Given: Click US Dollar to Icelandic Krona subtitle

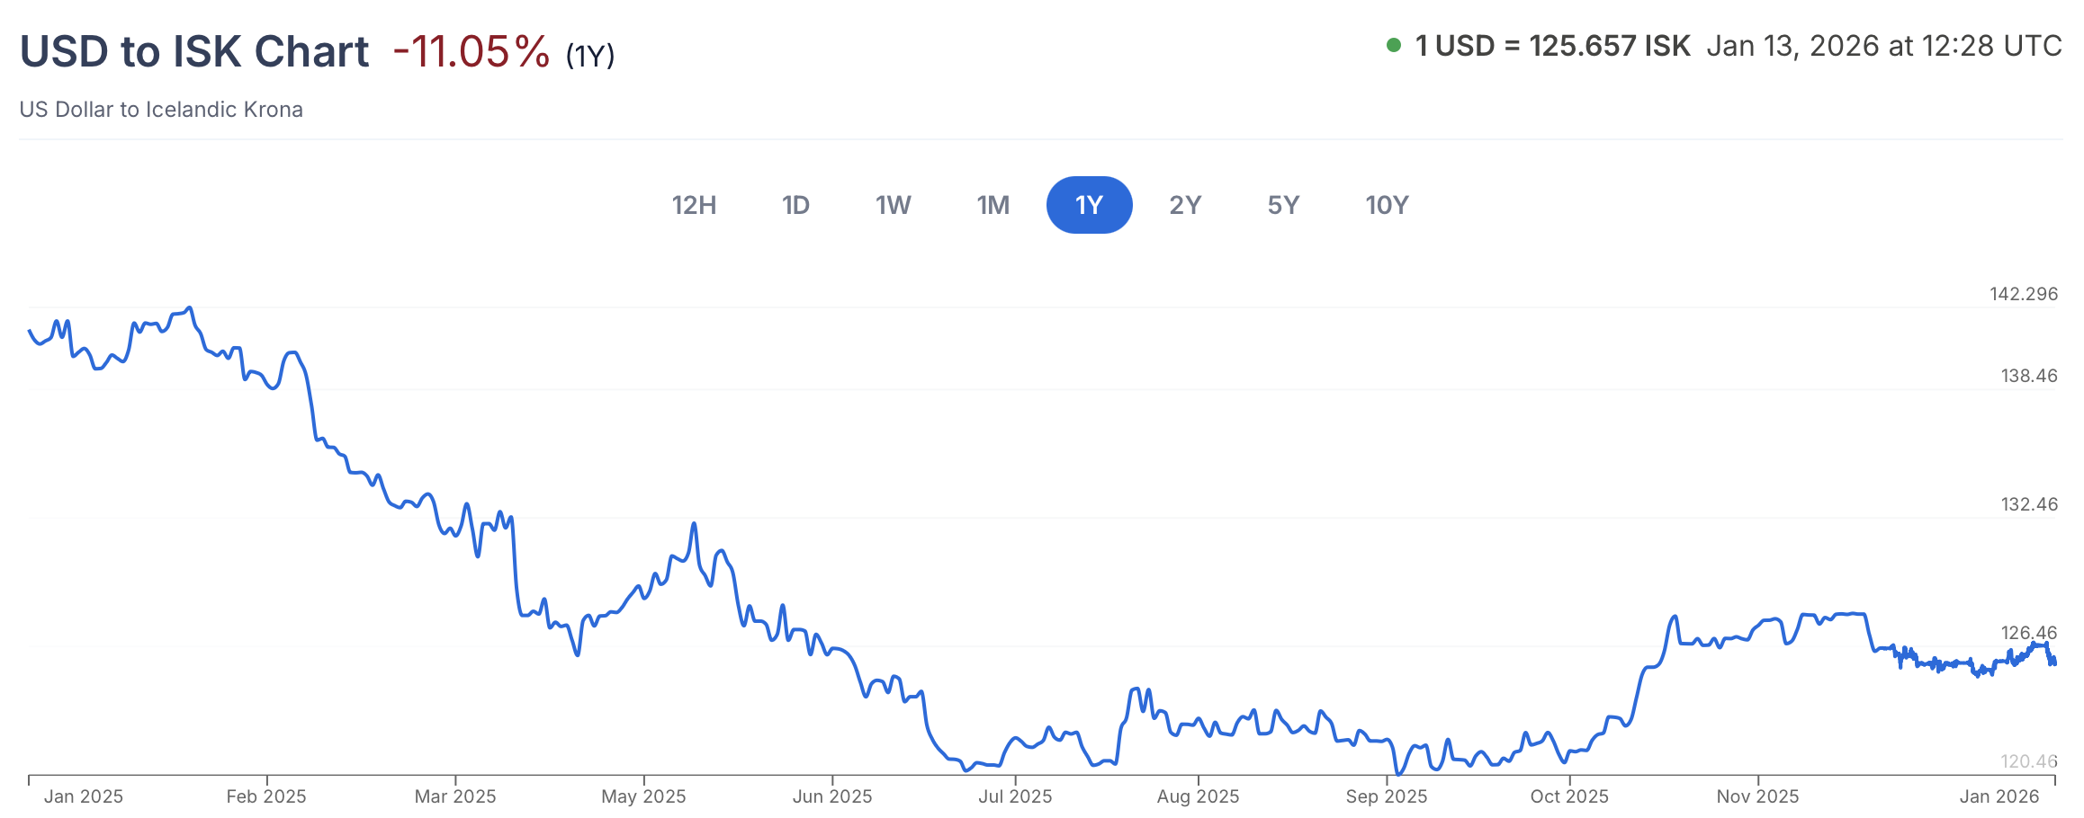Looking at the screenshot, I should click(x=161, y=110).
